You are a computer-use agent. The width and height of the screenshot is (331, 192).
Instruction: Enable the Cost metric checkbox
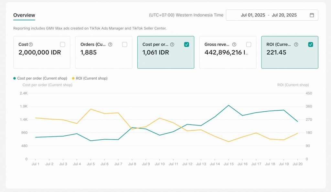pos(62,45)
